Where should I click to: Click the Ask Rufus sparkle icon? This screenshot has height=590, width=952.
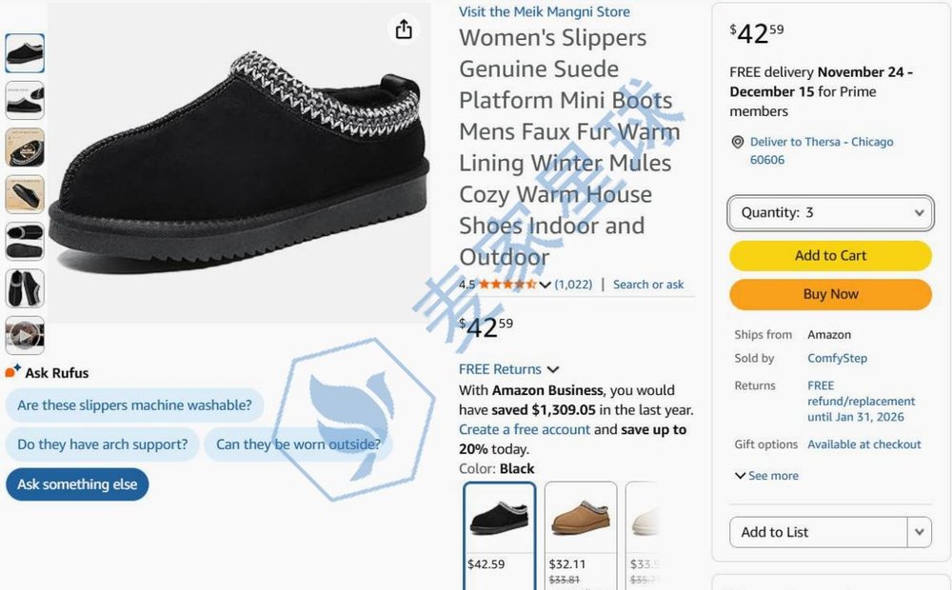tap(11, 372)
